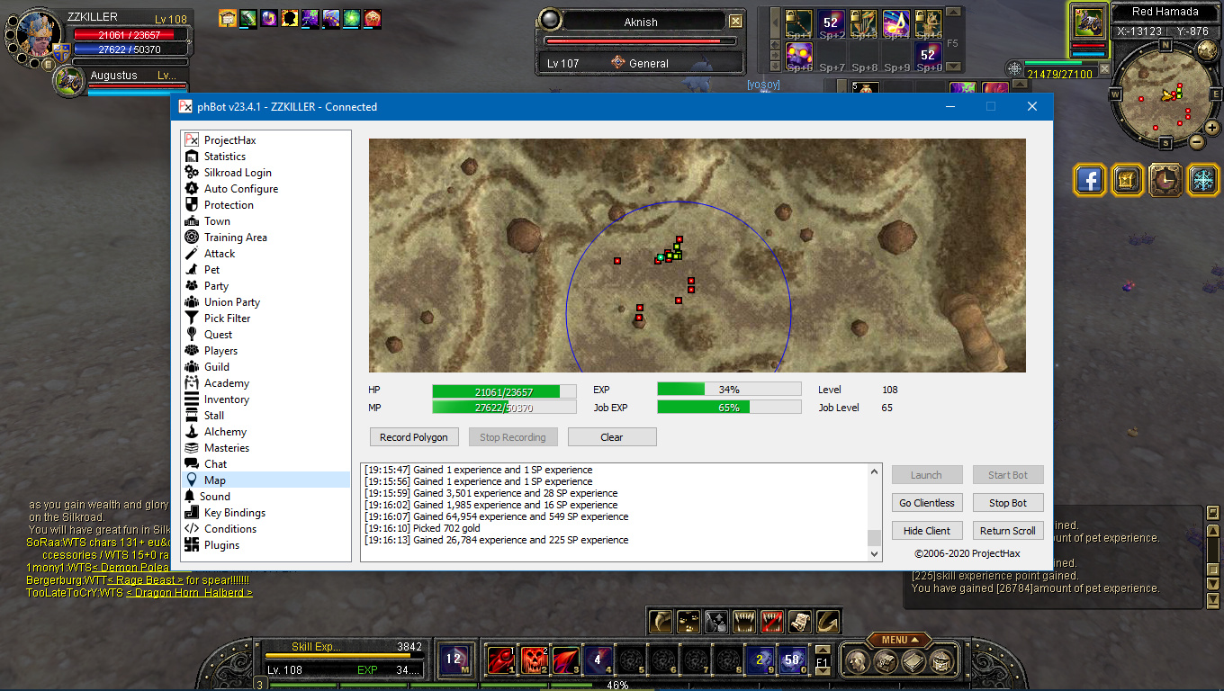Click the Stop Bot button
This screenshot has height=691, width=1224.
[1007, 503]
